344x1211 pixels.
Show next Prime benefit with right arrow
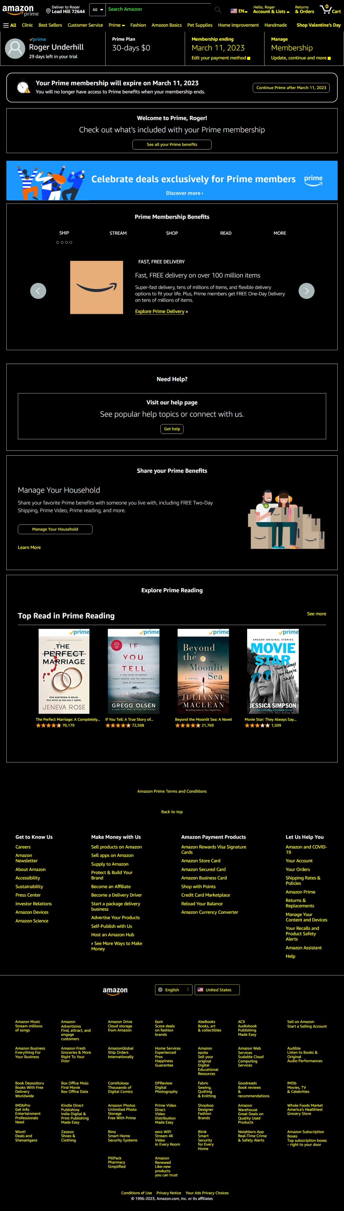[x=307, y=291]
